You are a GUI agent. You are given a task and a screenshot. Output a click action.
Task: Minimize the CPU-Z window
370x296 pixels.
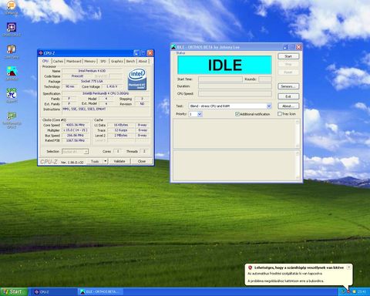pos(136,53)
